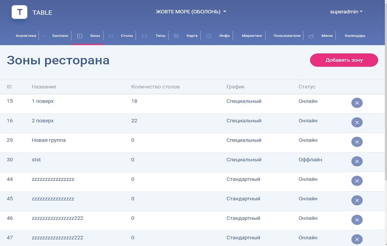Click the Оффлайн status of zone 30
Viewport: 387px width, 246px height.
[310, 159]
